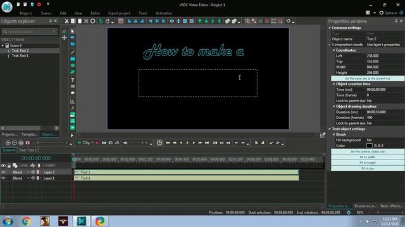Select the Chart tool
The image size is (405, 227).
[73, 102]
